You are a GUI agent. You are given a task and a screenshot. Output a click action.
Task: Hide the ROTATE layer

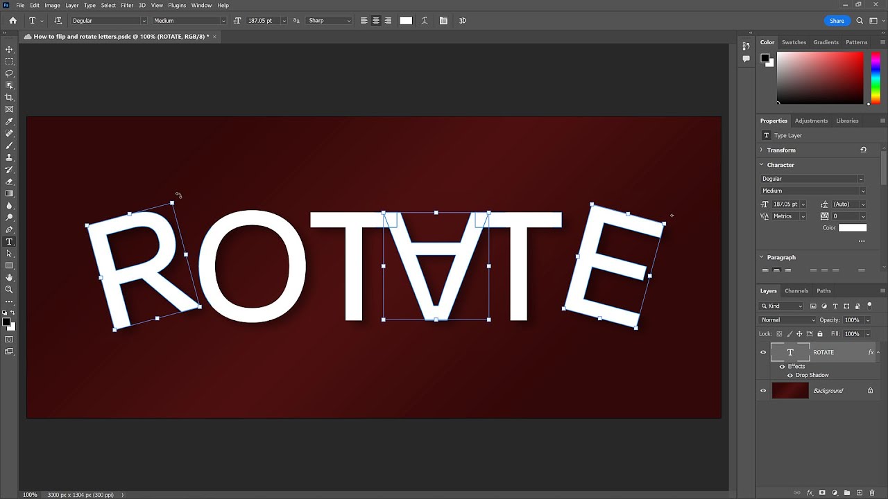pos(763,353)
